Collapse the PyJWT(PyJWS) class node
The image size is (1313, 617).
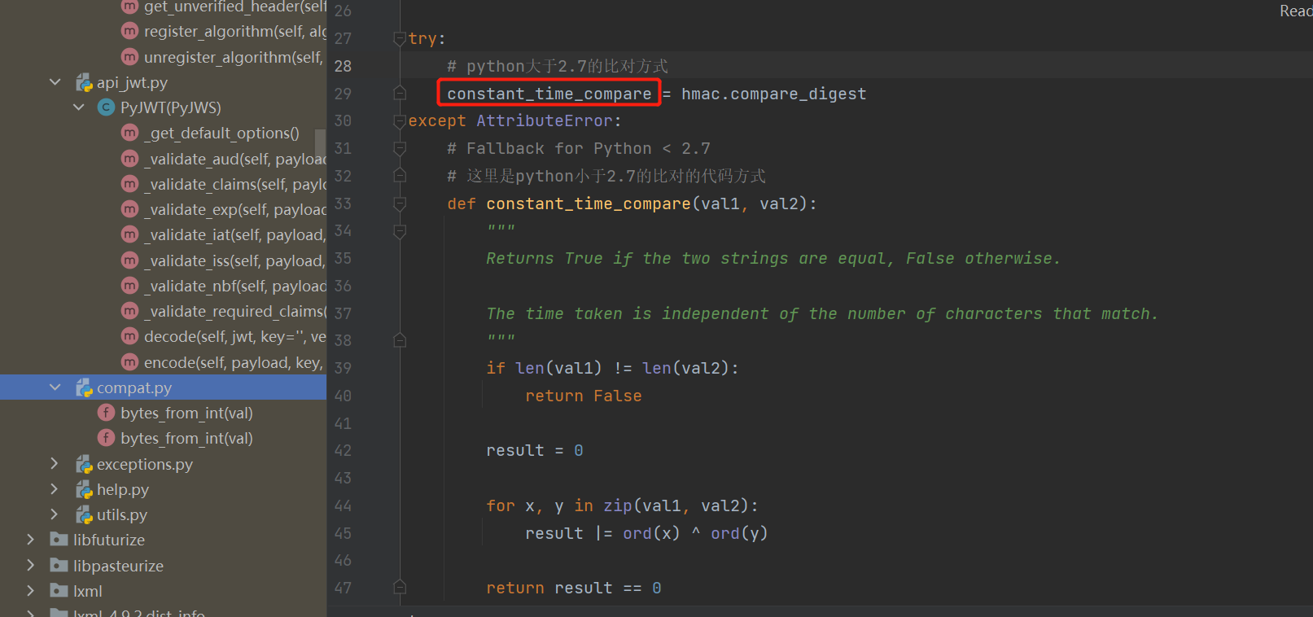pyautogui.click(x=78, y=107)
